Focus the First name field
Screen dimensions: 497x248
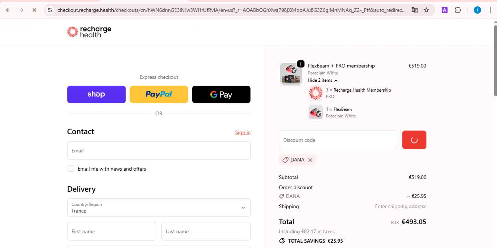[112, 231]
